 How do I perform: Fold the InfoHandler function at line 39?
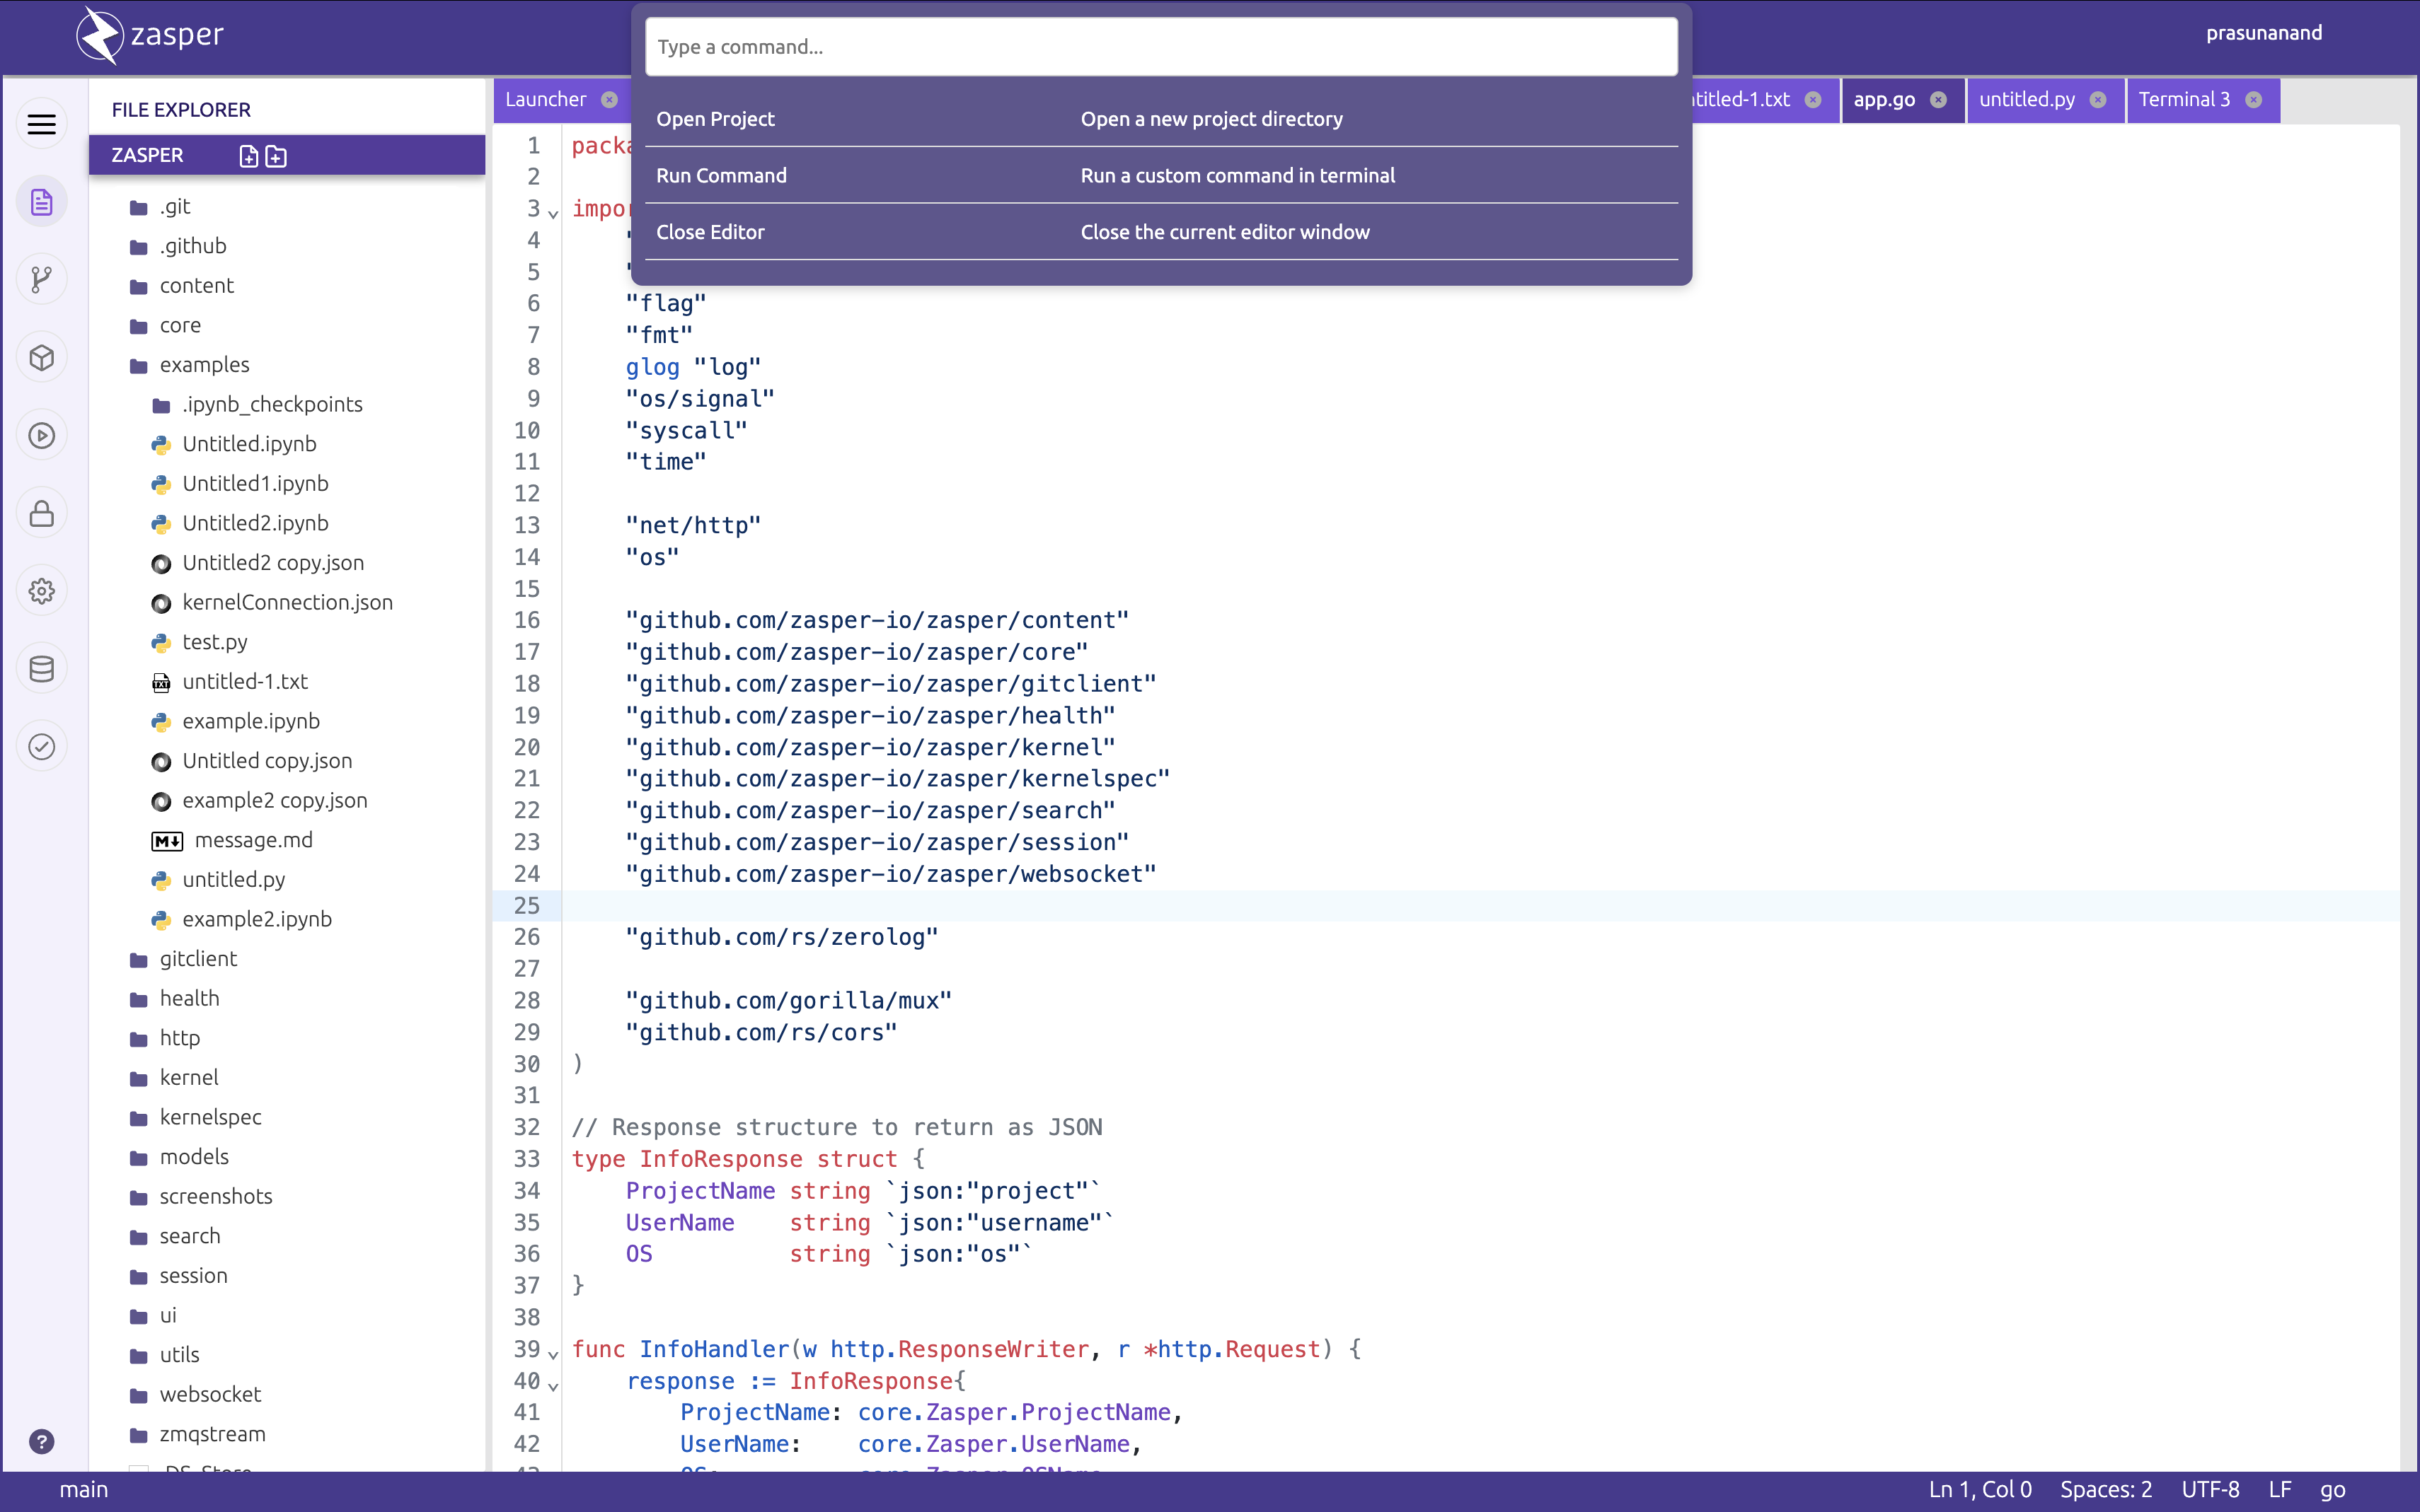coord(553,1354)
